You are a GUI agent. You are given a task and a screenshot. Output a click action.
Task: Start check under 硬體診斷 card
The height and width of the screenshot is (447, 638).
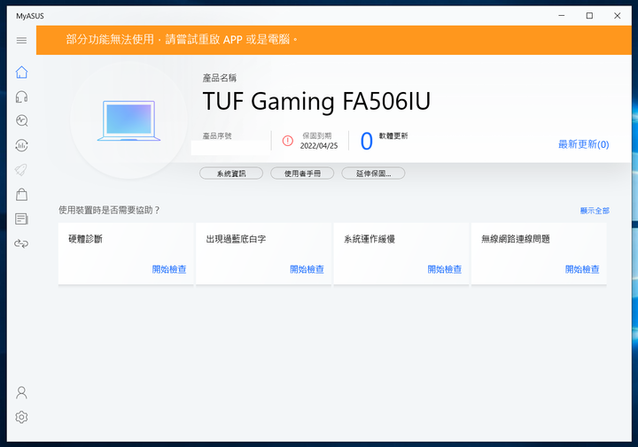169,269
